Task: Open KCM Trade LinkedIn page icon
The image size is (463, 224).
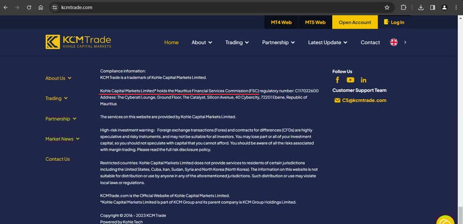Action: click(x=363, y=80)
